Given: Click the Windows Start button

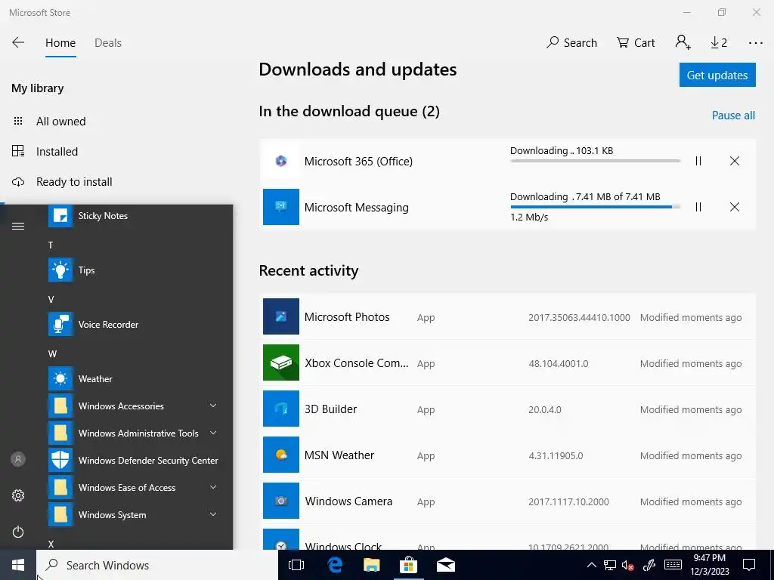Looking at the screenshot, I should click(x=18, y=565).
